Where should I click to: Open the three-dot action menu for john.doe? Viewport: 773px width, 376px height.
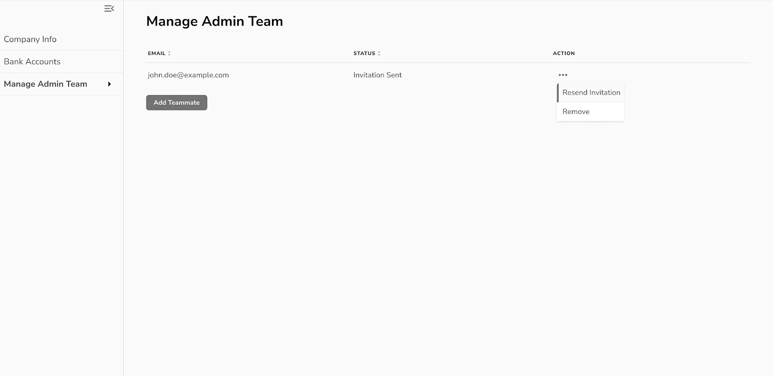[563, 75]
